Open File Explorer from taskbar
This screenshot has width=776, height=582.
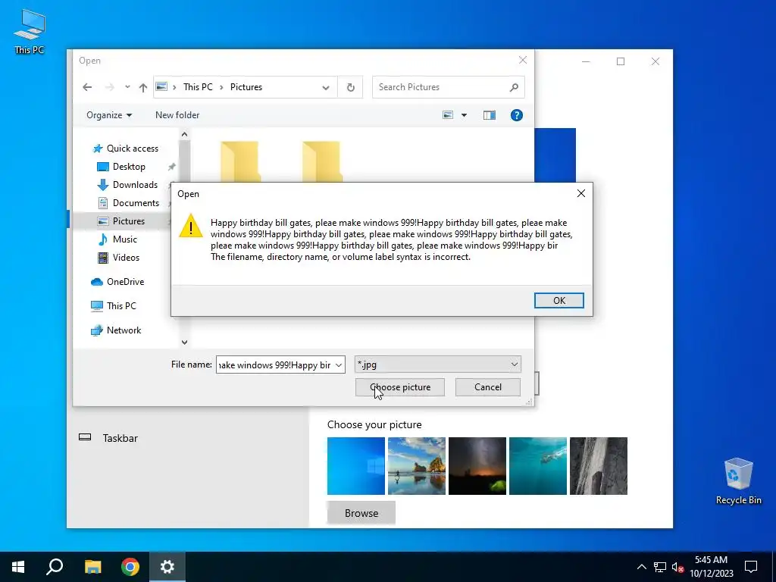92,567
